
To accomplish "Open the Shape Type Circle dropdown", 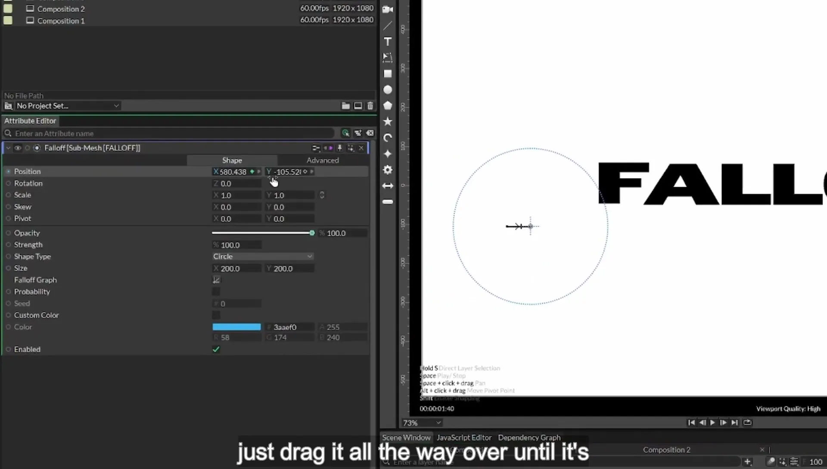I will tap(262, 256).
